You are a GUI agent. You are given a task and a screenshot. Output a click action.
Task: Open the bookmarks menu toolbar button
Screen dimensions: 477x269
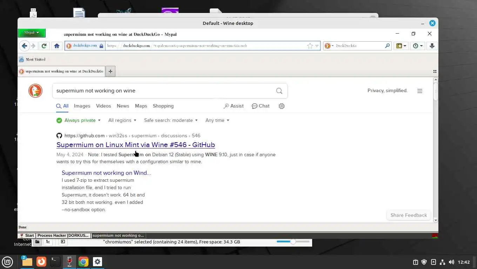tap(401, 46)
